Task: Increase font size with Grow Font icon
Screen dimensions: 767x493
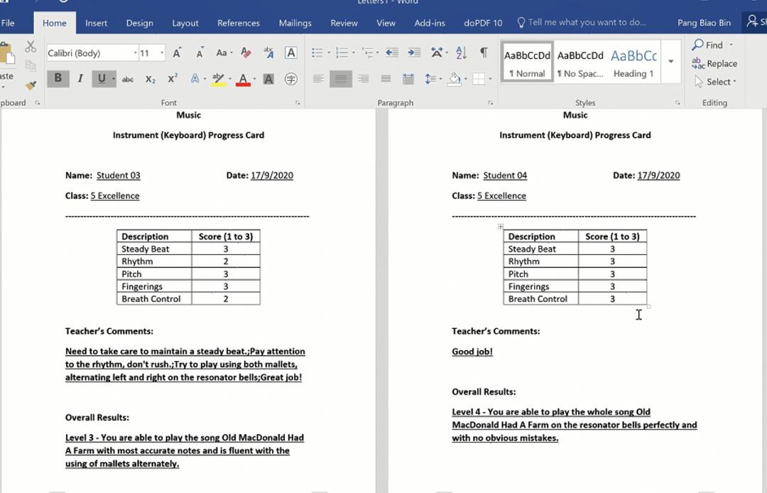Action: point(177,53)
